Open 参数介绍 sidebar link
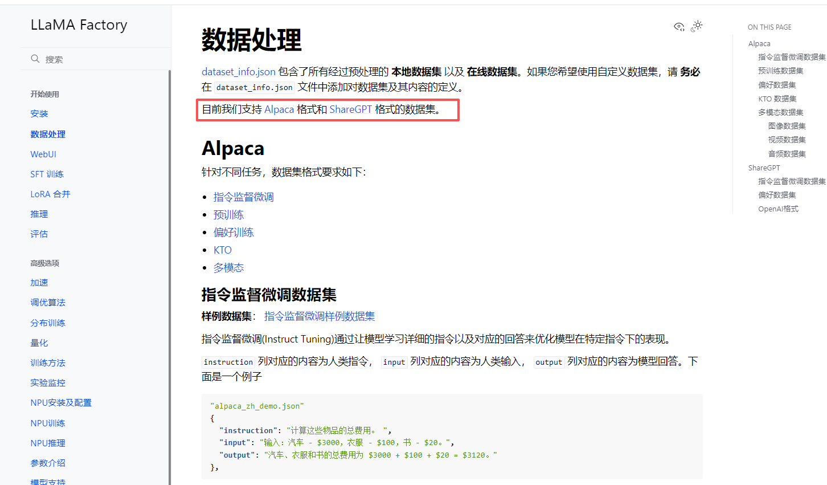827x485 pixels. pos(48,463)
